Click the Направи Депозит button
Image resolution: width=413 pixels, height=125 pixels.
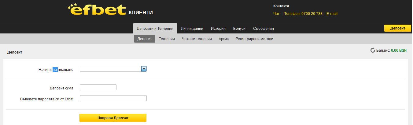tap(113, 118)
